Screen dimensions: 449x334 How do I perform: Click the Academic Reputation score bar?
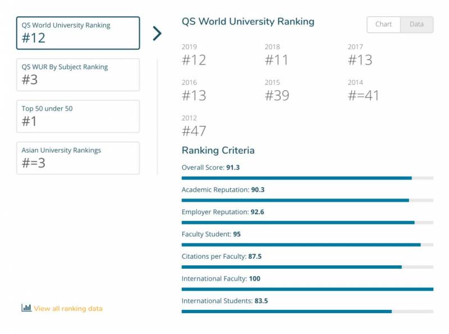click(x=307, y=200)
